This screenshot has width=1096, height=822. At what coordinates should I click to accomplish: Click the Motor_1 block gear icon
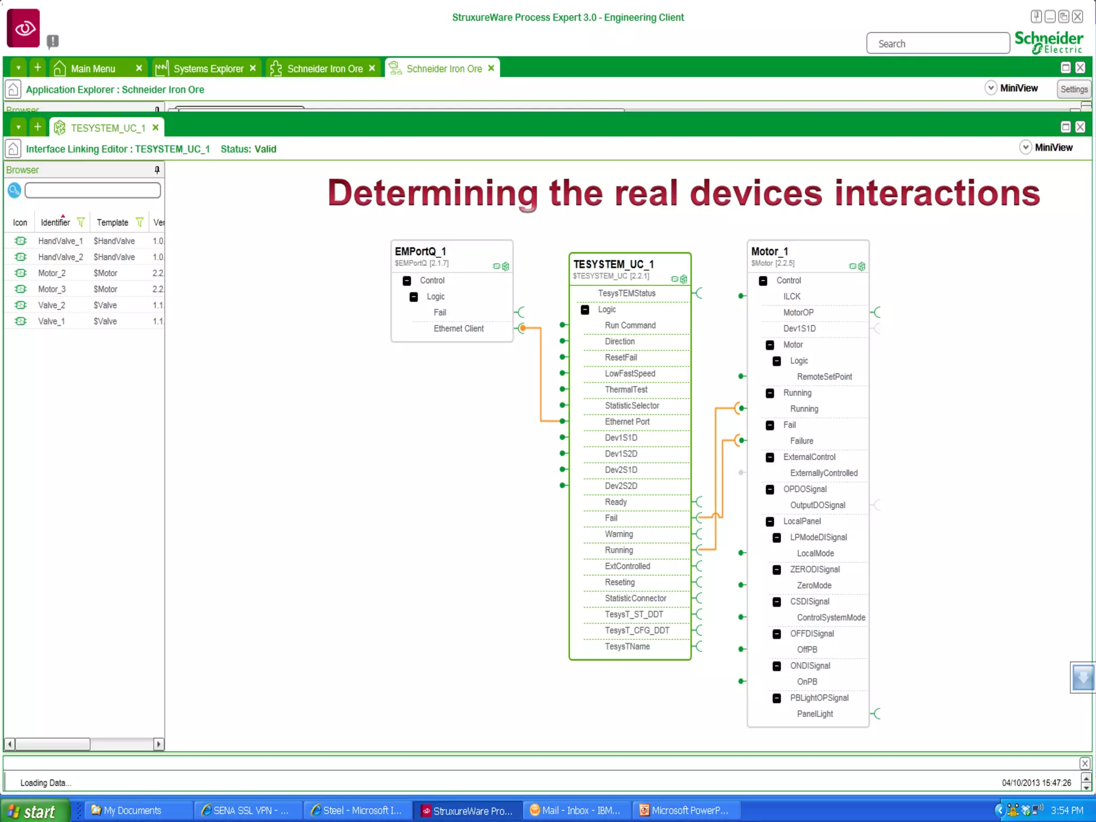[862, 266]
